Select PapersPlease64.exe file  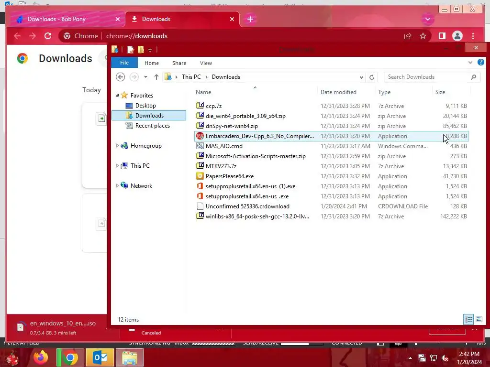pyautogui.click(x=331, y=176)
